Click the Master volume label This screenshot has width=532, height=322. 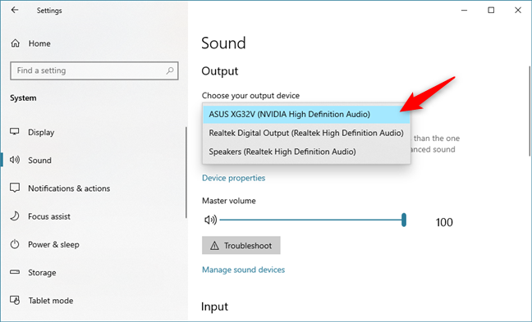(x=229, y=201)
